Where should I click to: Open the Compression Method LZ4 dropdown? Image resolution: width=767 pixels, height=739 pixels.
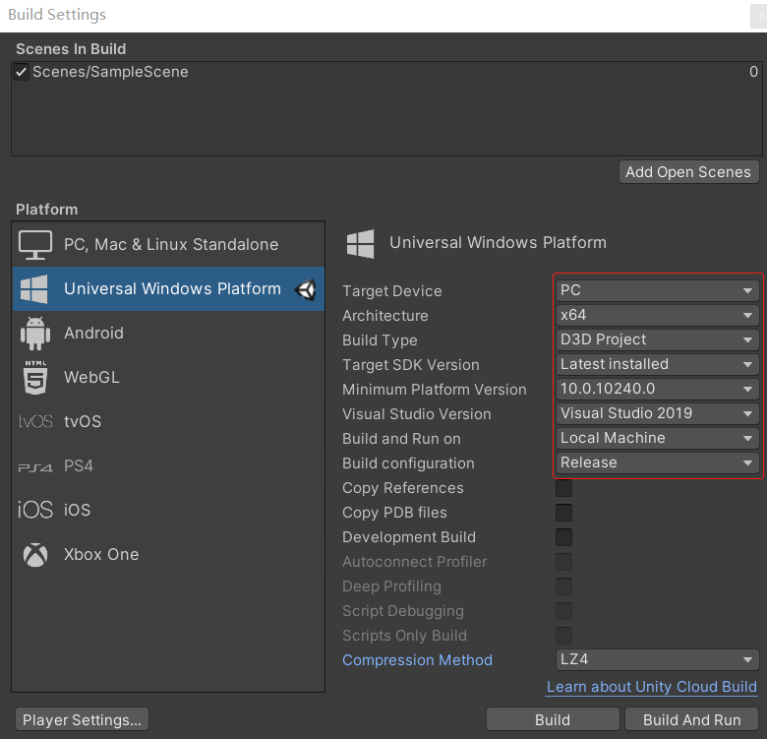click(x=657, y=660)
